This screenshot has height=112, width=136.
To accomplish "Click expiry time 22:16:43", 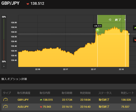I will (x=85, y=107).
